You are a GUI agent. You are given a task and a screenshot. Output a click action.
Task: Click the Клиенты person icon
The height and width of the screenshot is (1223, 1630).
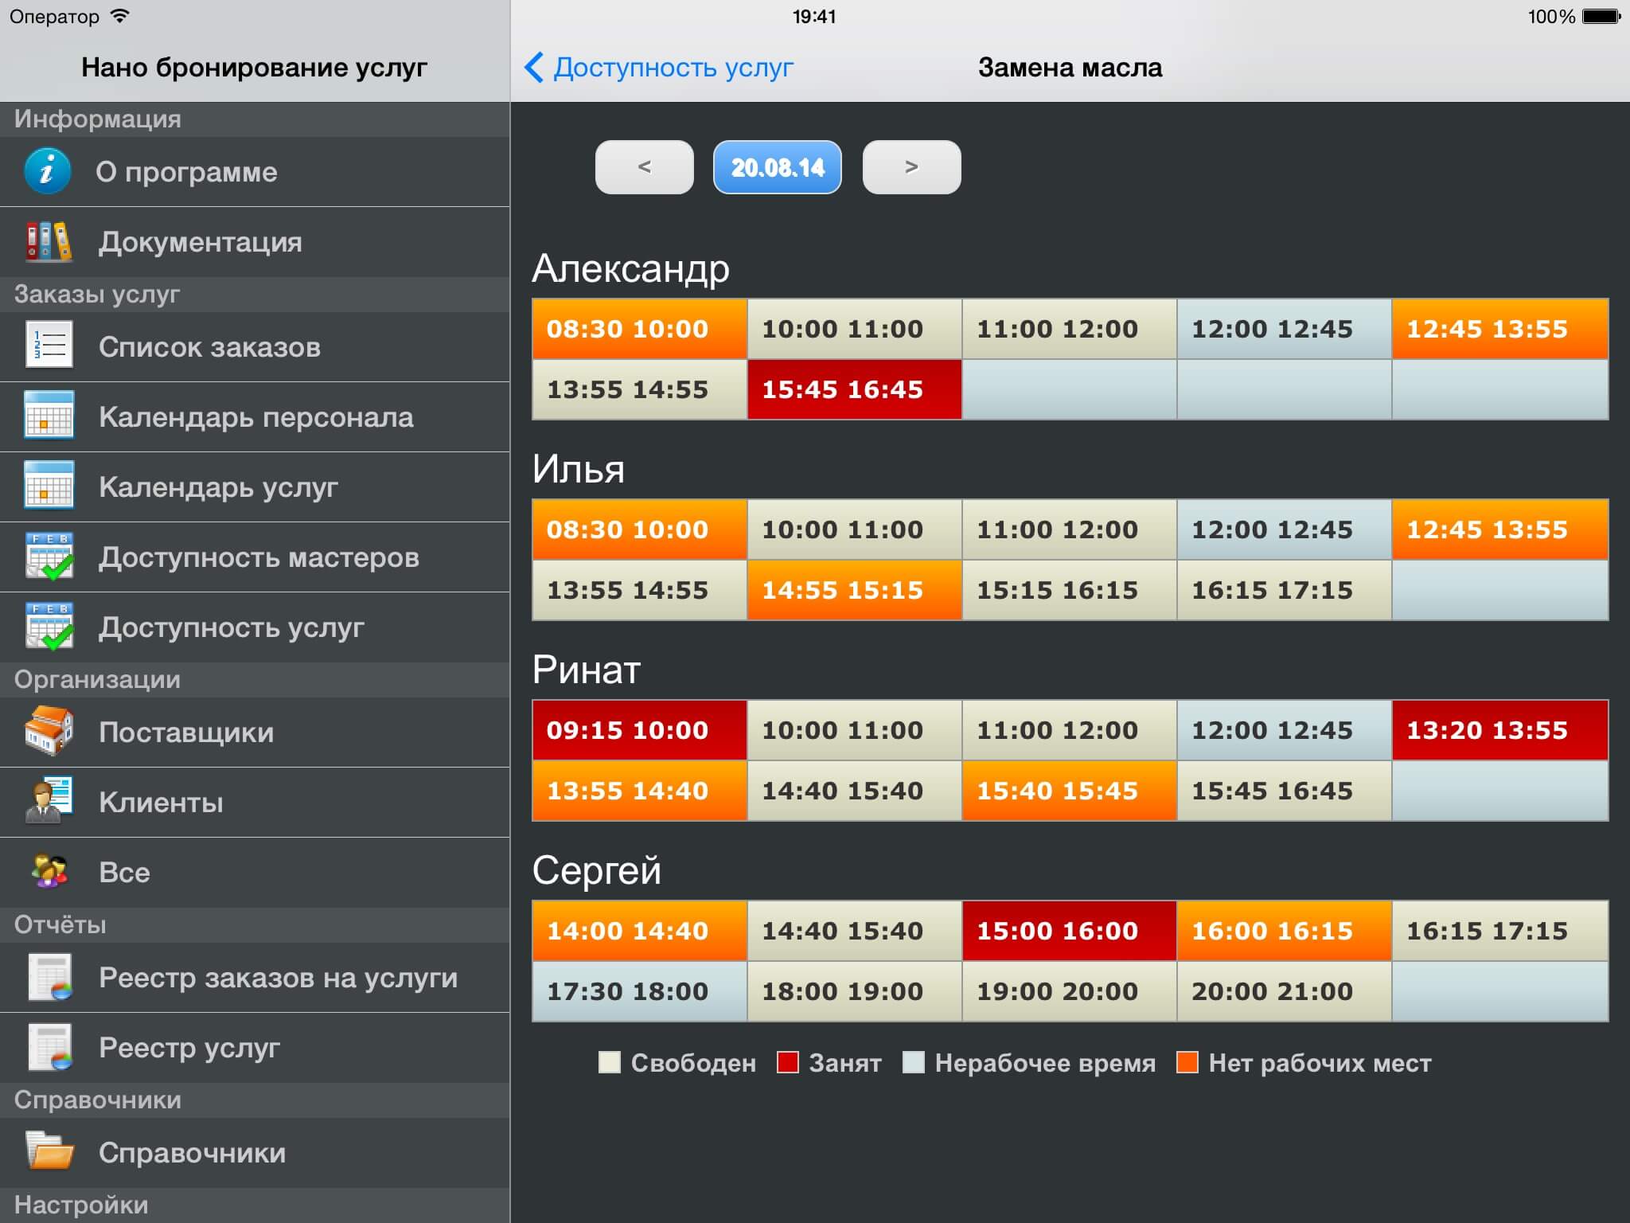(49, 802)
